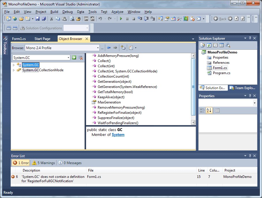Expand the System.GC tree node

point(14,65)
